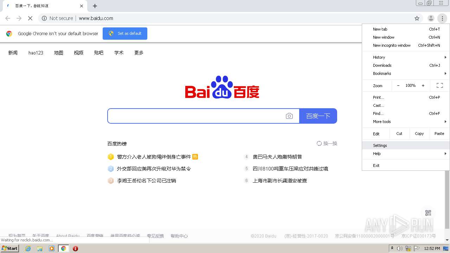Go back with the back arrow
This screenshot has width=450, height=253.
(8, 18)
